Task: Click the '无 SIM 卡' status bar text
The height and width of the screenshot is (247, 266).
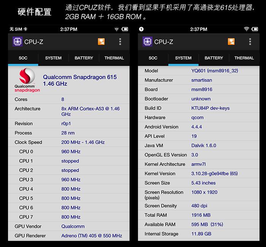Action: 18,29
